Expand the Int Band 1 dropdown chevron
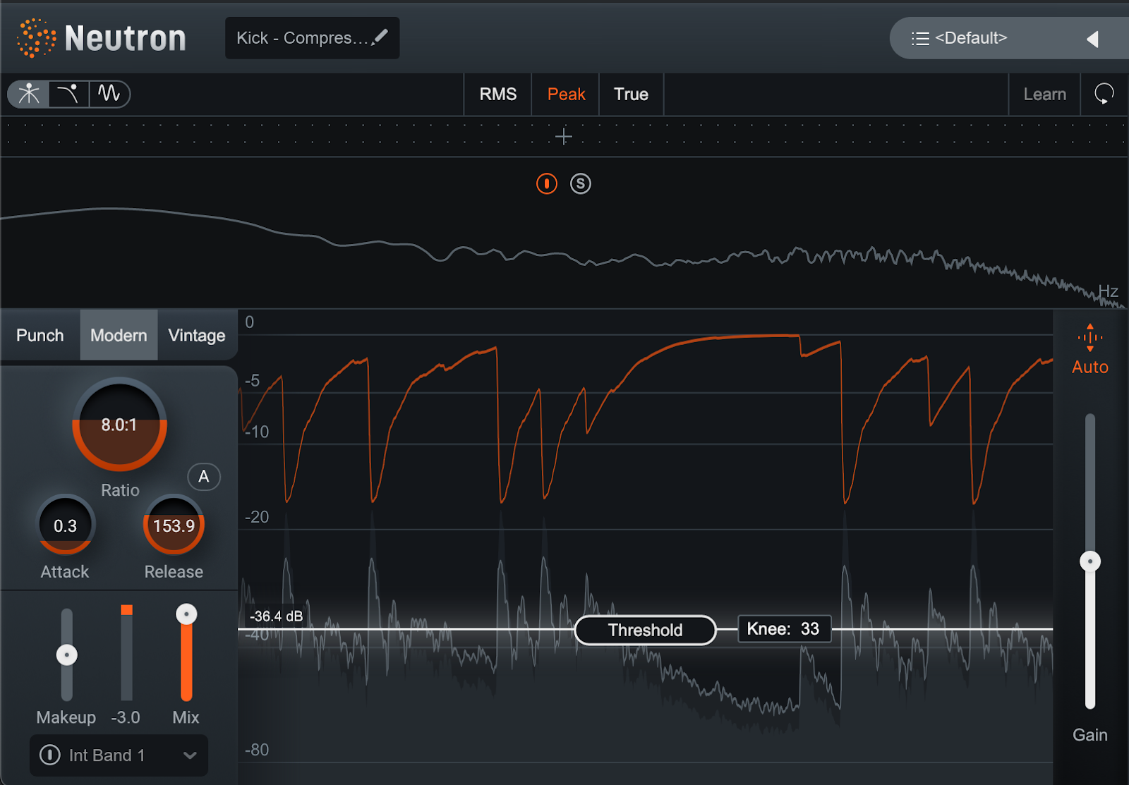 tap(190, 755)
